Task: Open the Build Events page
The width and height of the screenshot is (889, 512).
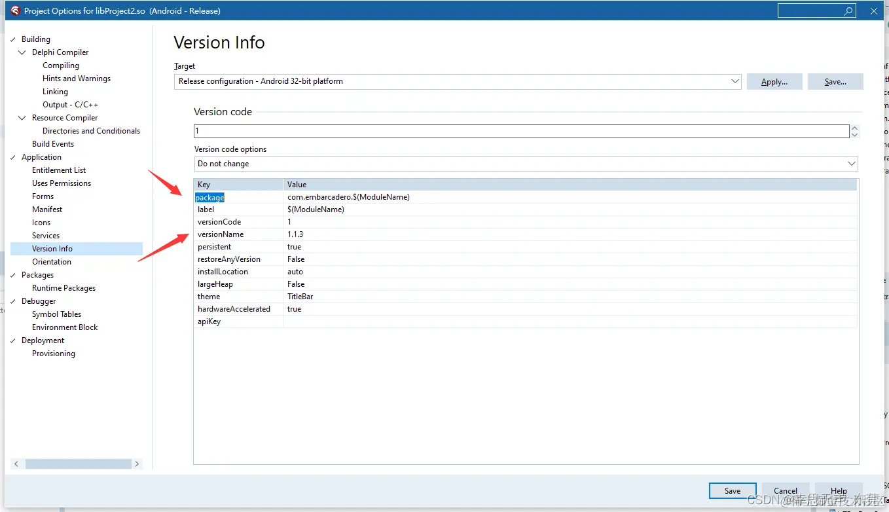Action: click(53, 144)
